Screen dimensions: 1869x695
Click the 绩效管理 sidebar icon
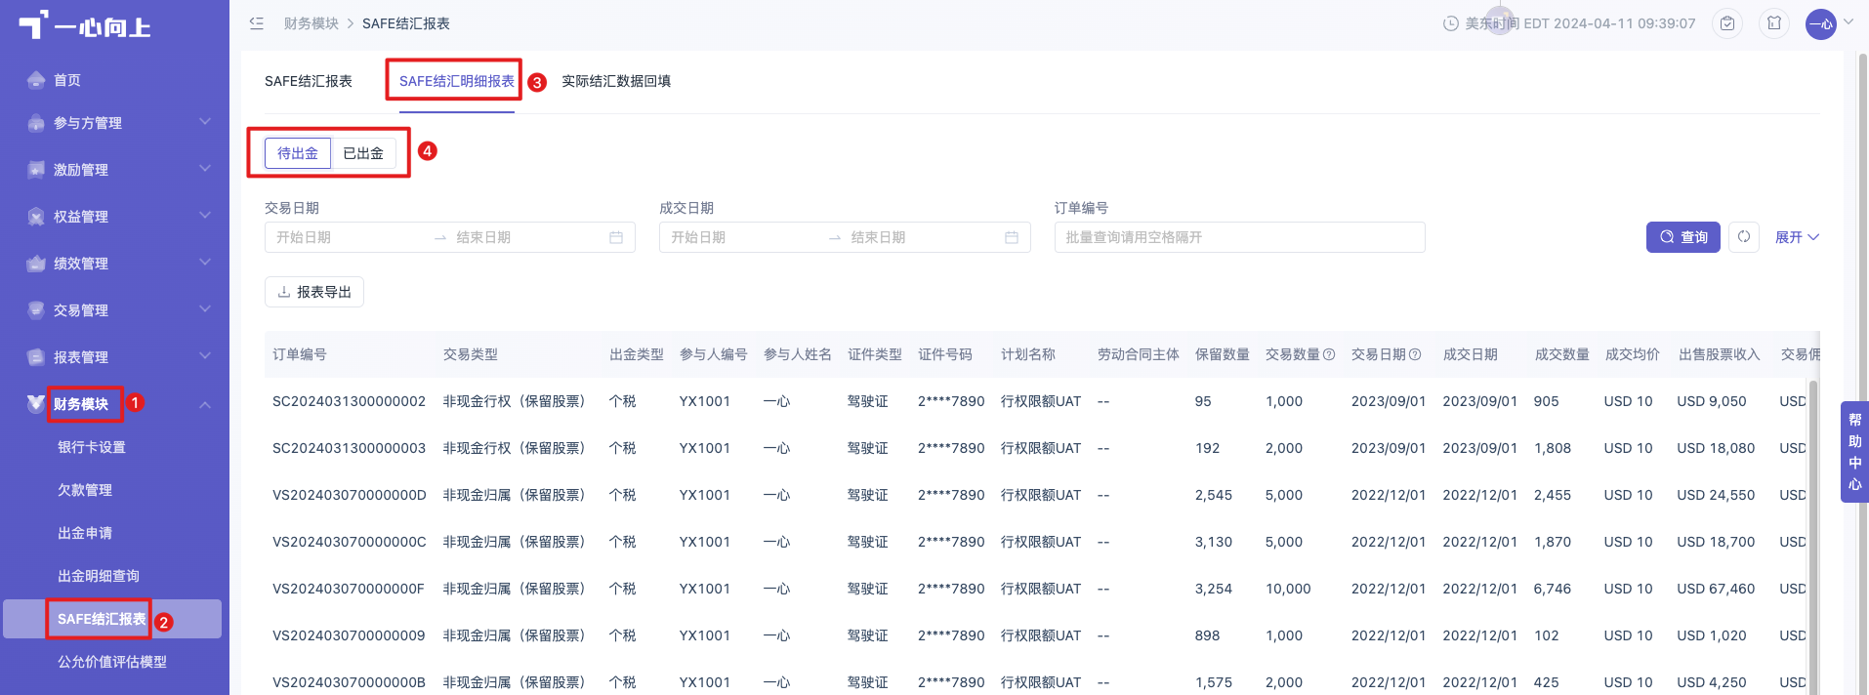(x=36, y=264)
